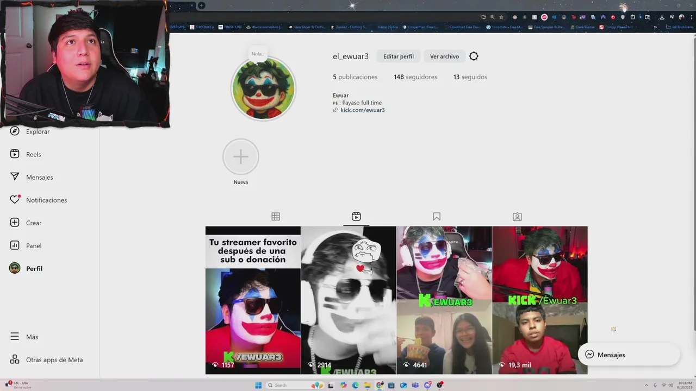The height and width of the screenshot is (391, 696).
Task: Expand the bookmarks overflow chevron
Action: [x=655, y=27]
